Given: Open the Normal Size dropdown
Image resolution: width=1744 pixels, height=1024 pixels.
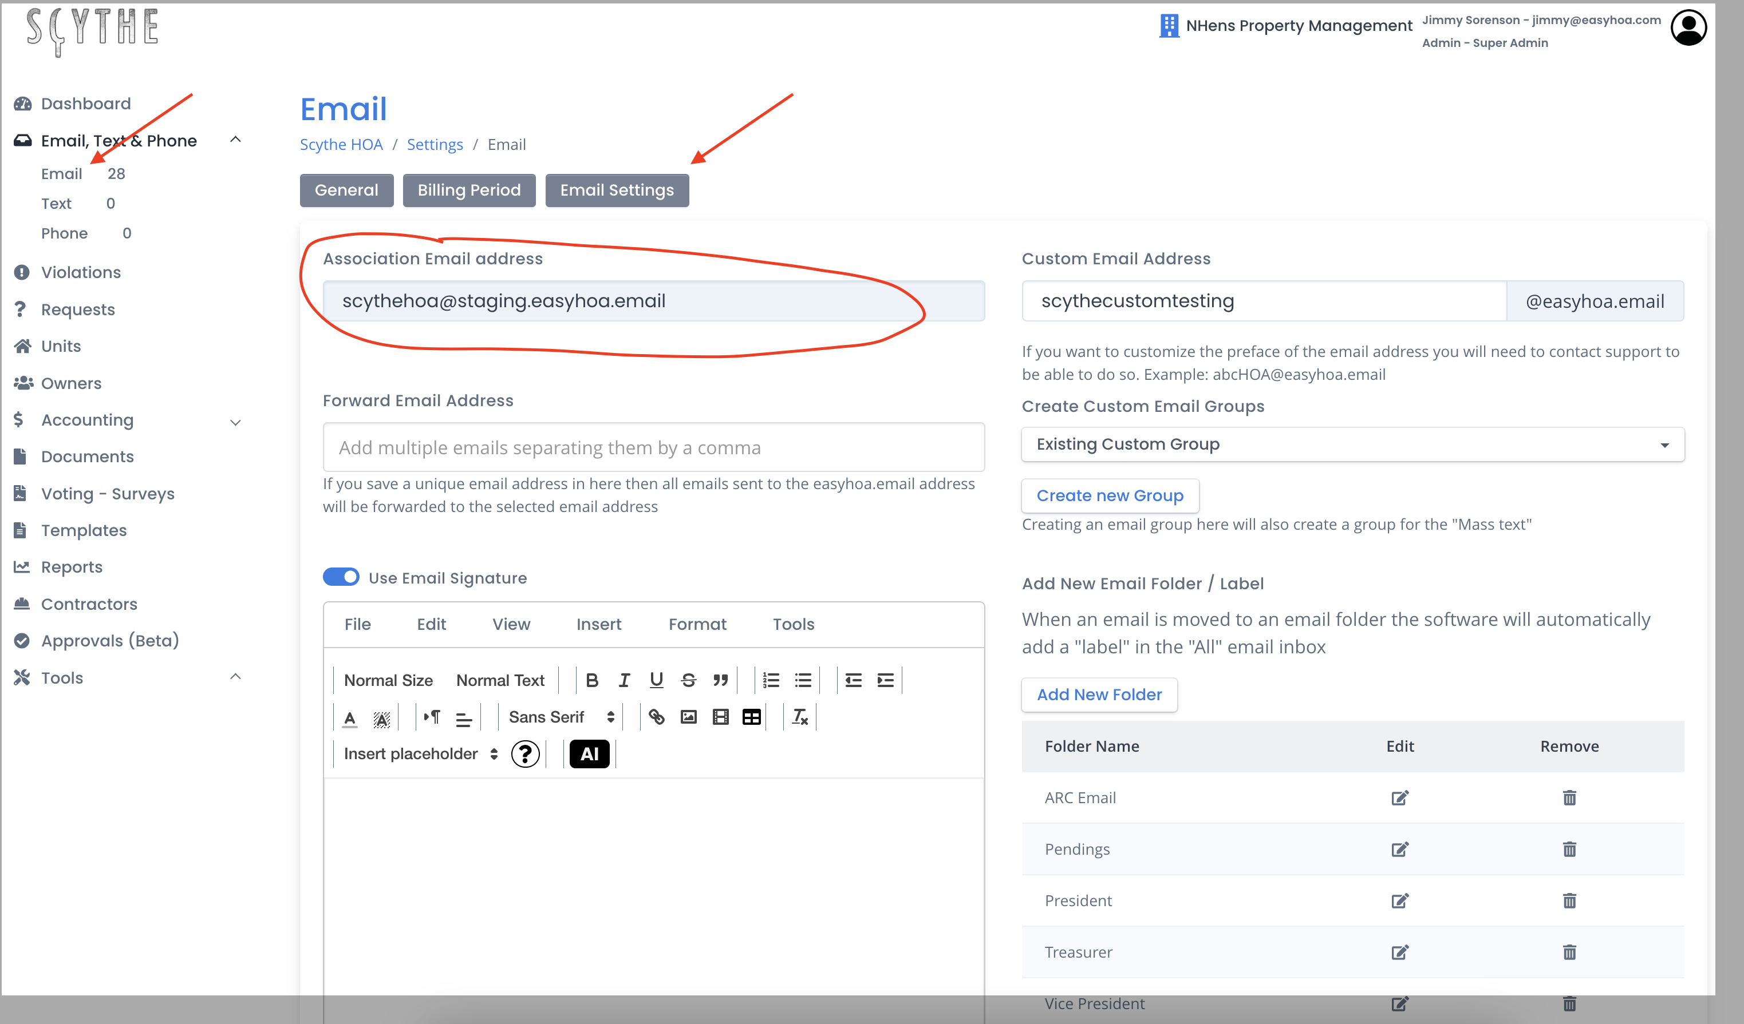Looking at the screenshot, I should [x=388, y=680].
